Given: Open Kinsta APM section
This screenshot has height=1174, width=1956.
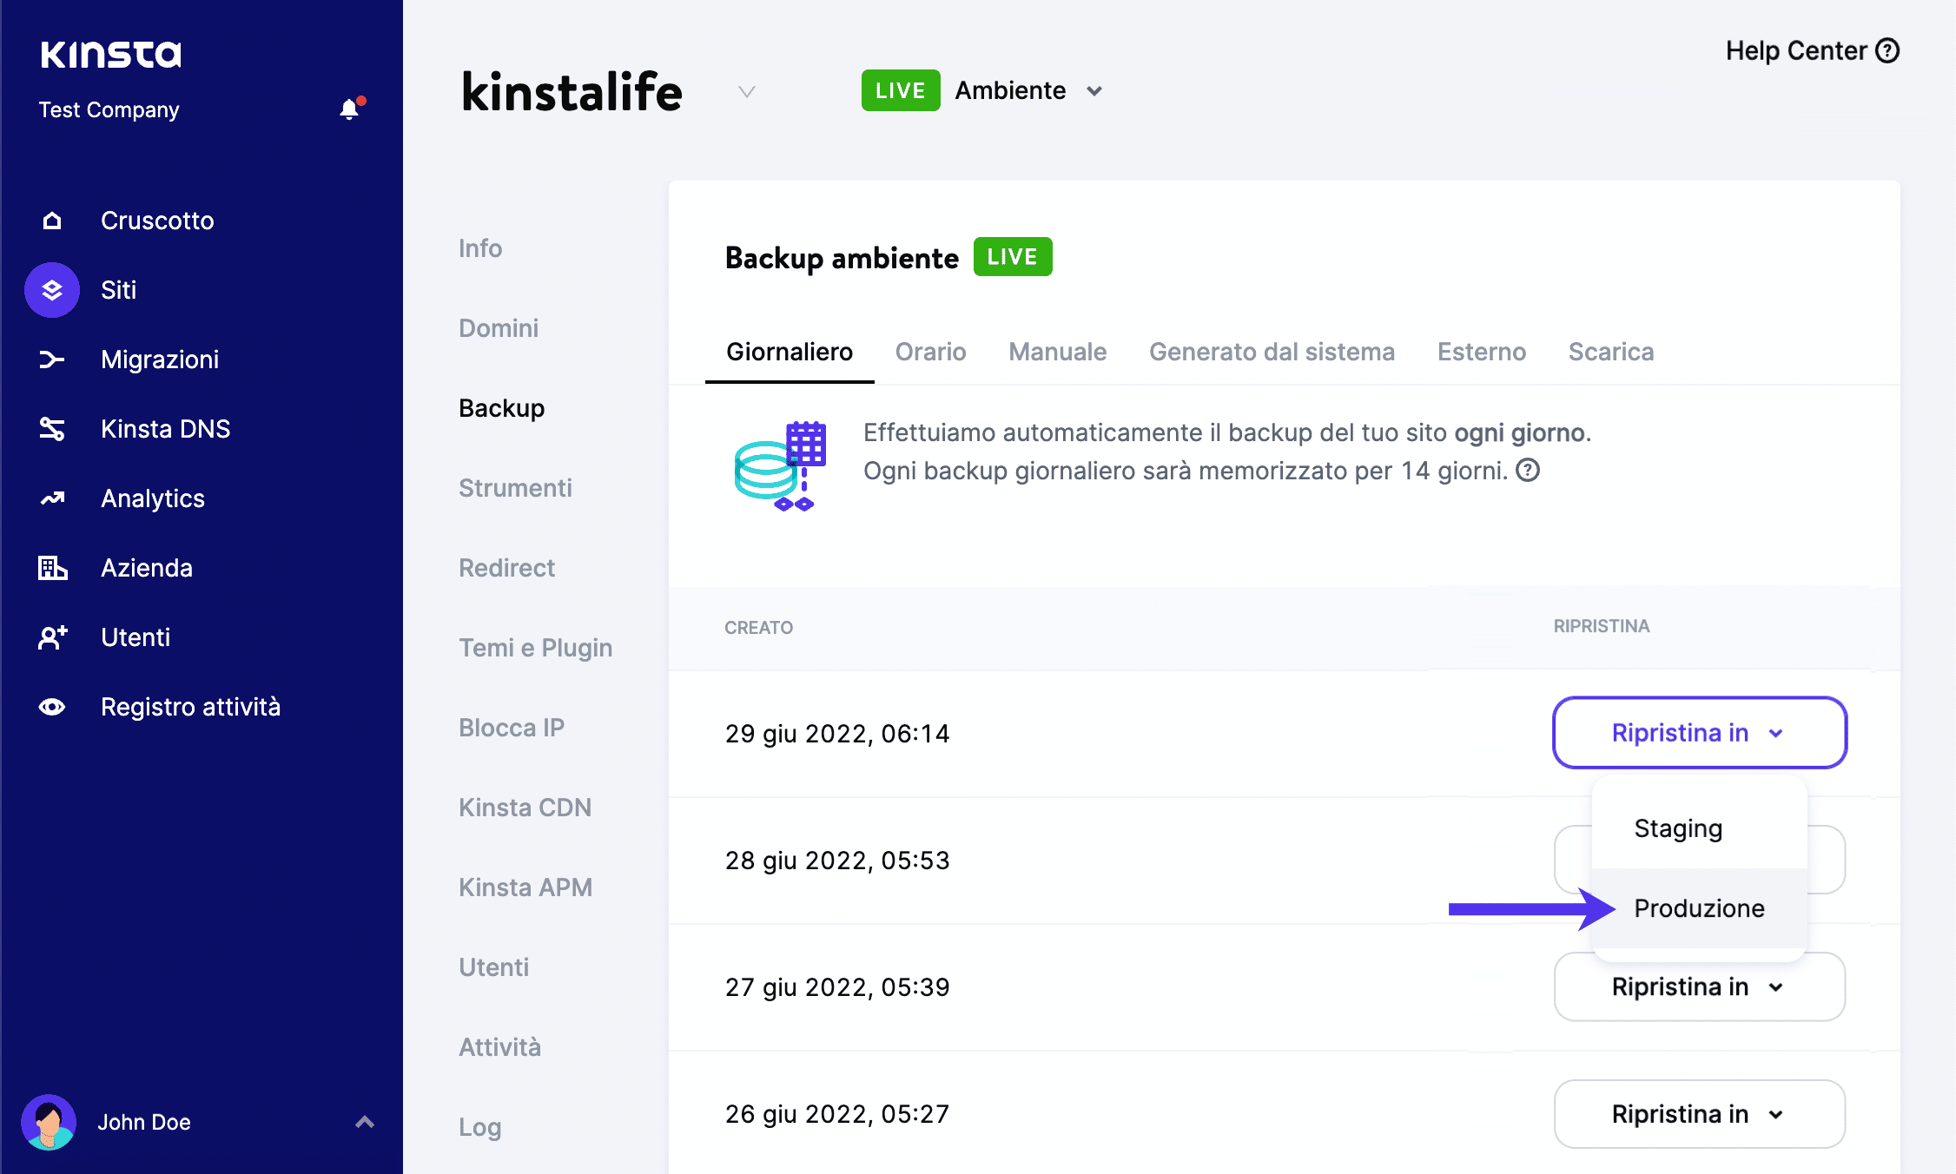Looking at the screenshot, I should click(x=525, y=887).
